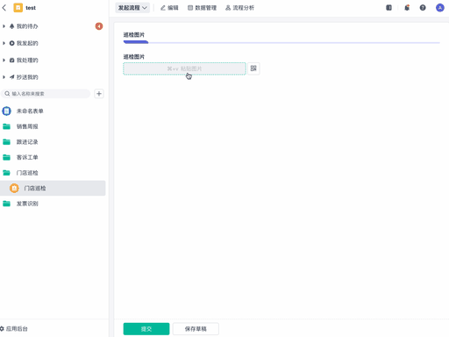Screen dimensions: 449x337
Task: Toggle the sidebar panel layout icon
Action: point(388,8)
